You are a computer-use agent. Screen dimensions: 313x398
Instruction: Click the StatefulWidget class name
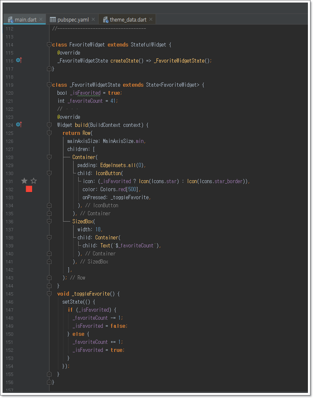pyautogui.click(x=148, y=45)
